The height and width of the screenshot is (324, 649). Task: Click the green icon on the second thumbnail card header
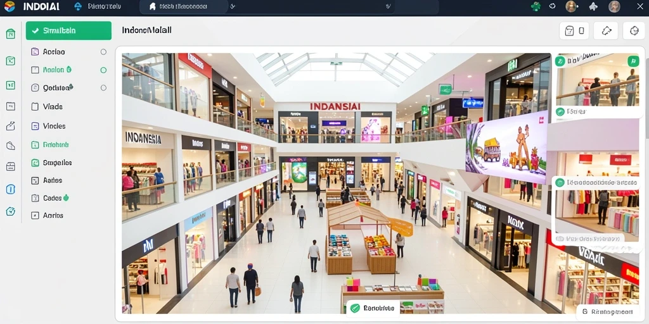point(560,183)
